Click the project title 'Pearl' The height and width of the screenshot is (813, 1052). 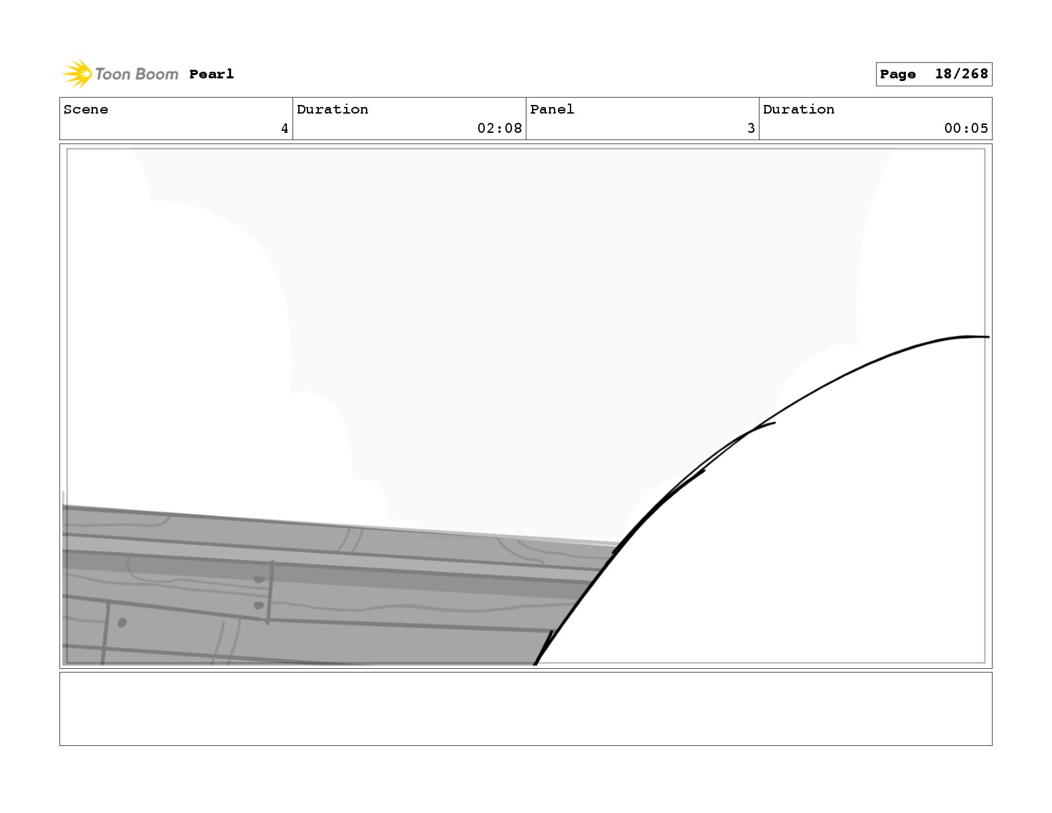211,74
